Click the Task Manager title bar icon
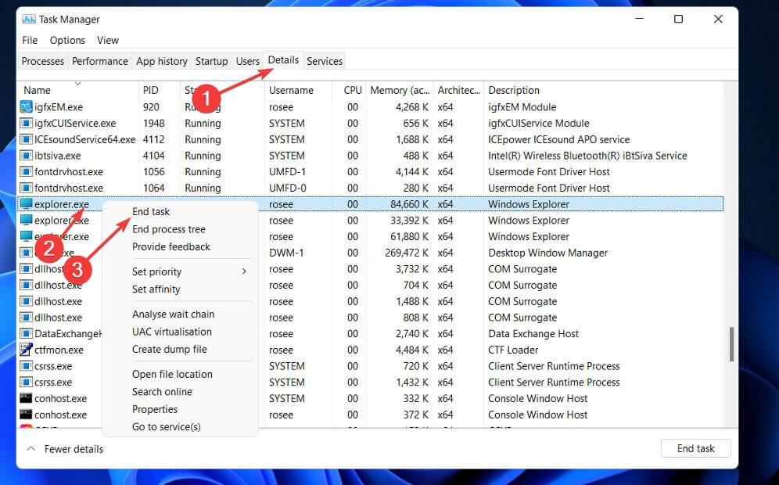The height and width of the screenshot is (485, 779). pyautogui.click(x=28, y=20)
